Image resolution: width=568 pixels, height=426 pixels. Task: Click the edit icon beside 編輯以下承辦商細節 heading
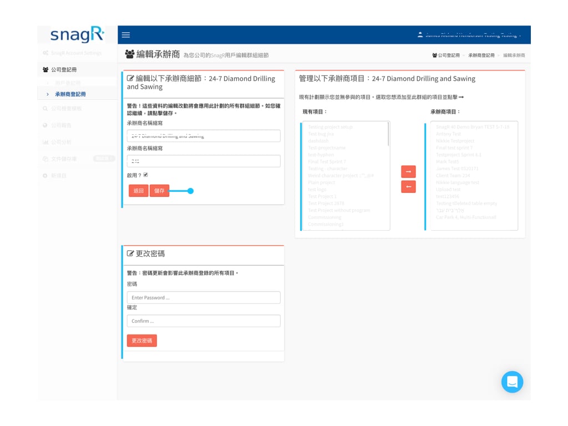tap(130, 78)
